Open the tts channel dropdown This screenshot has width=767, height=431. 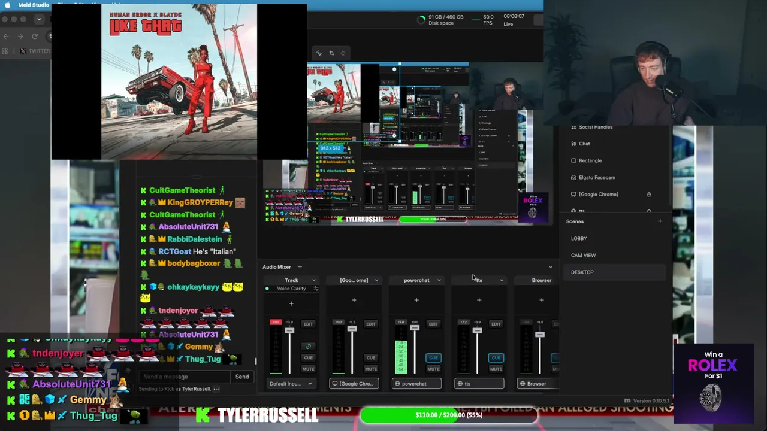502,280
